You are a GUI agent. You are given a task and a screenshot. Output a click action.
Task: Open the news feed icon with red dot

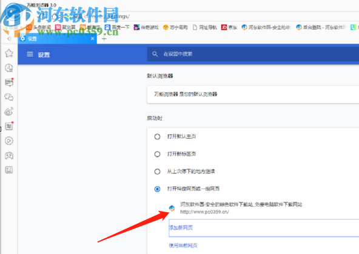[9, 82]
